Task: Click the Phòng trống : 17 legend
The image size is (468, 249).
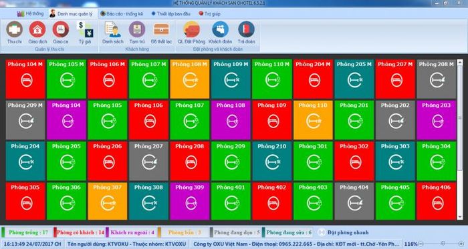Action: (x=26, y=232)
